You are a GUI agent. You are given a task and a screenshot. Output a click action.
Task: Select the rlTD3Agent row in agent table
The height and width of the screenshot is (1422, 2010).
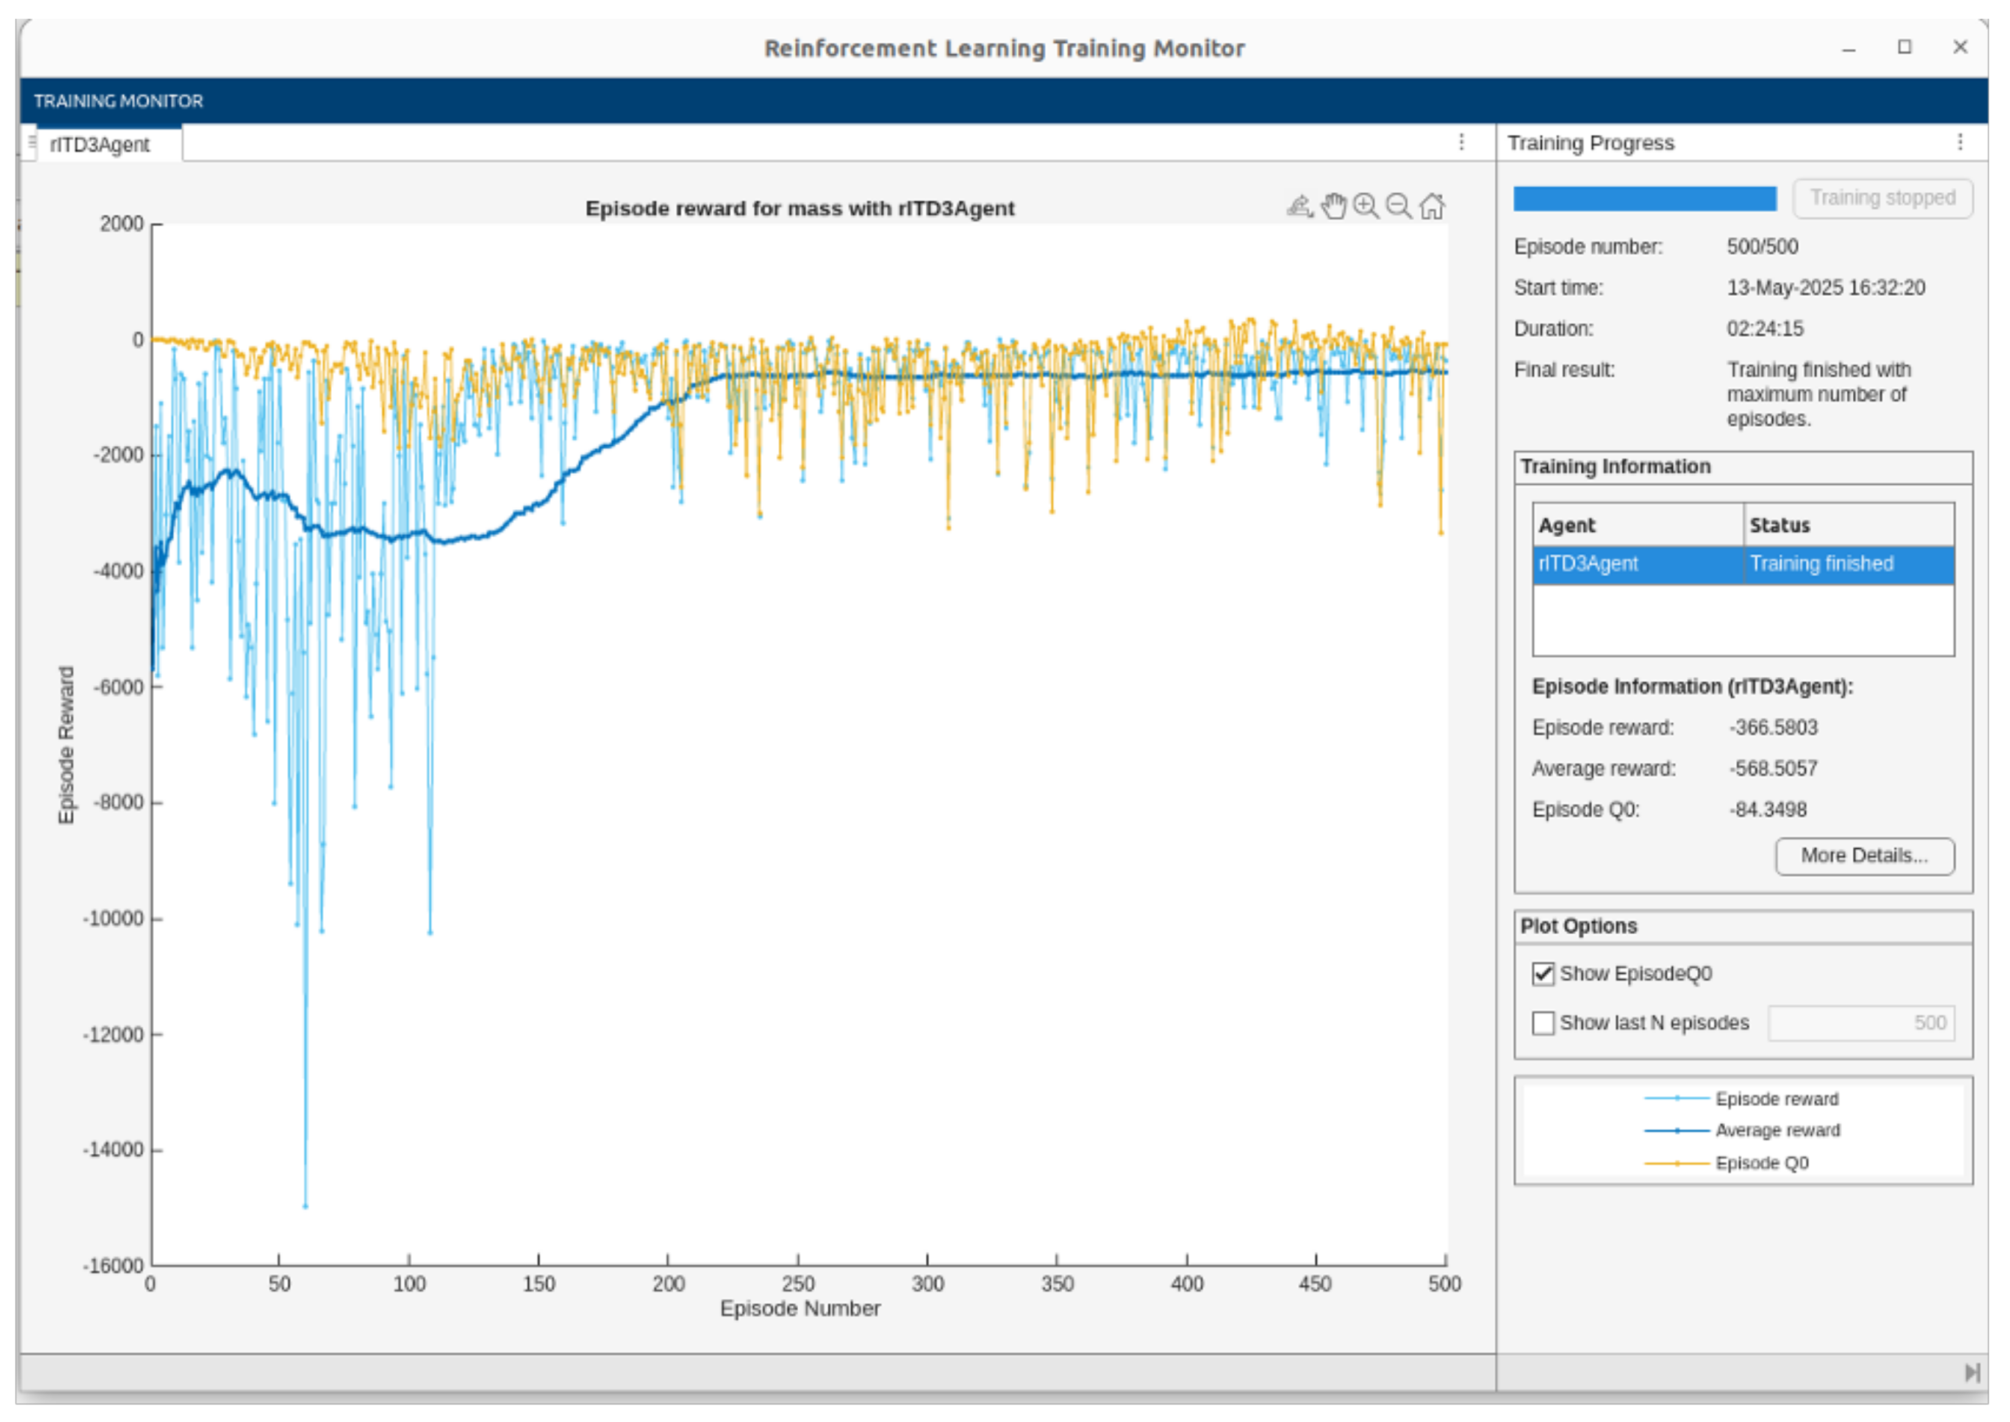pyautogui.click(x=1743, y=564)
